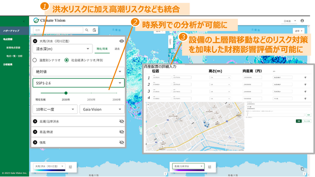
Task: Open the 日本語 language dropdown
Action: pyautogui.click(x=289, y=21)
